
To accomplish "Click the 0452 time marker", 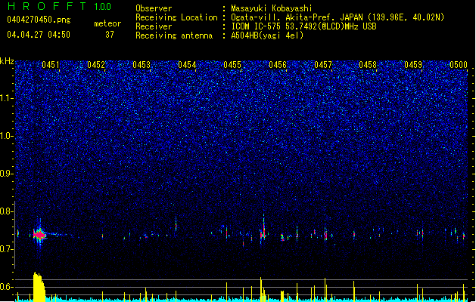I will pos(96,65).
